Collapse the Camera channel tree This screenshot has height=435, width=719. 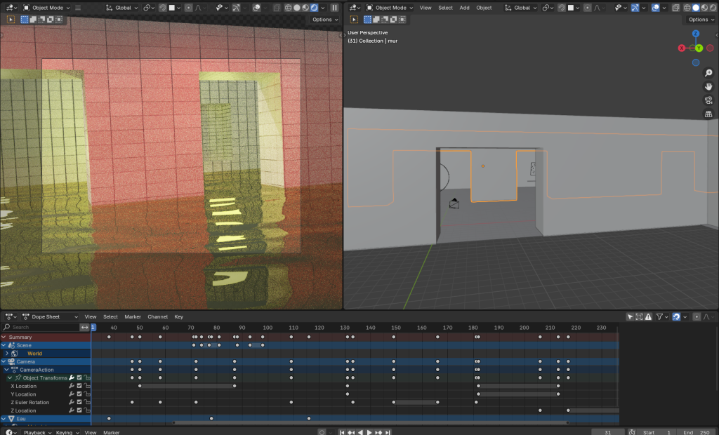point(4,362)
